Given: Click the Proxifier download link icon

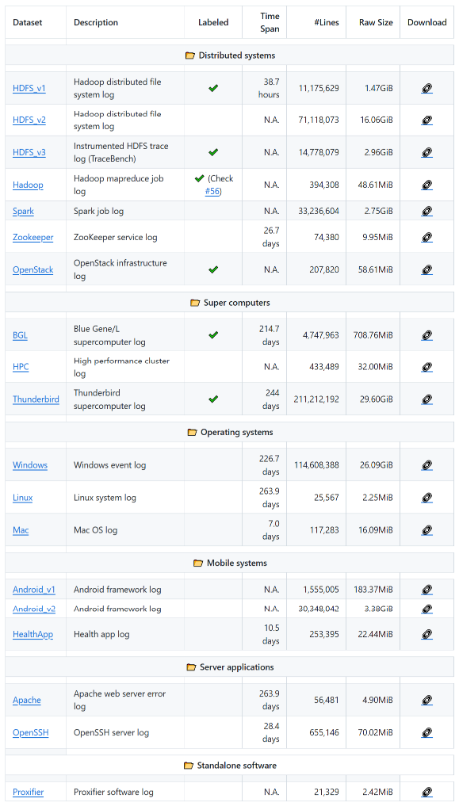Looking at the screenshot, I should point(426,792).
